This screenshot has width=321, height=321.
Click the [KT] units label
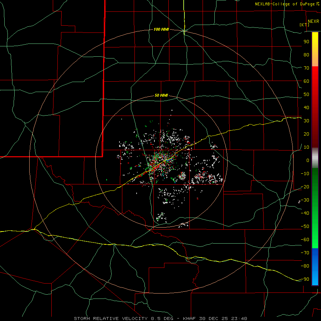[x=304, y=25]
